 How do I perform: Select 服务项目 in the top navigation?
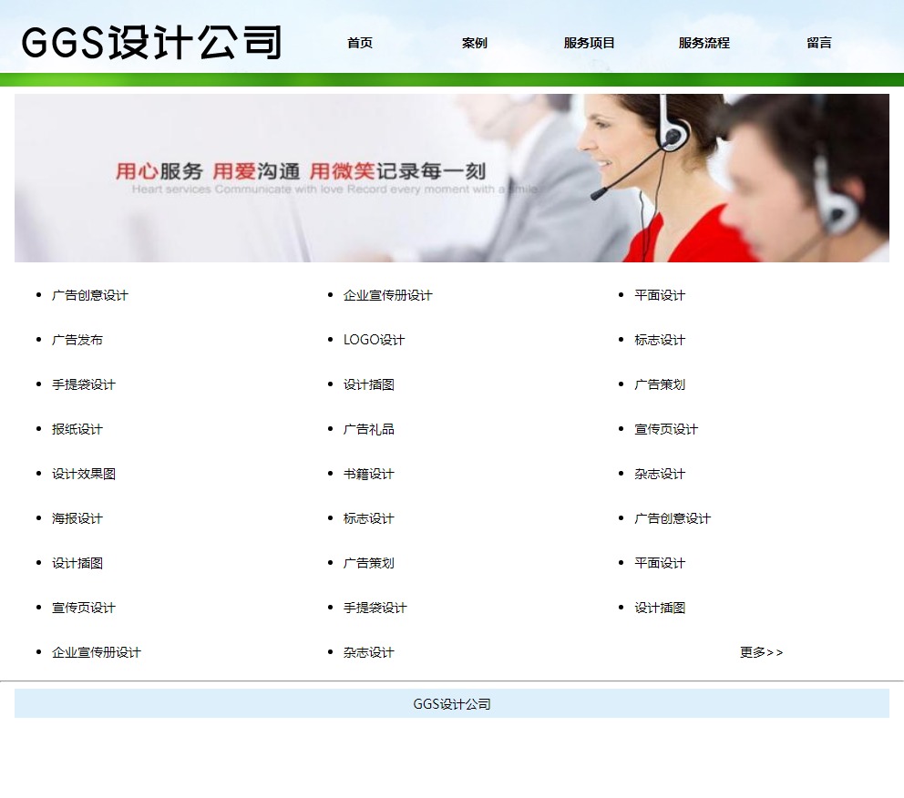coord(590,43)
